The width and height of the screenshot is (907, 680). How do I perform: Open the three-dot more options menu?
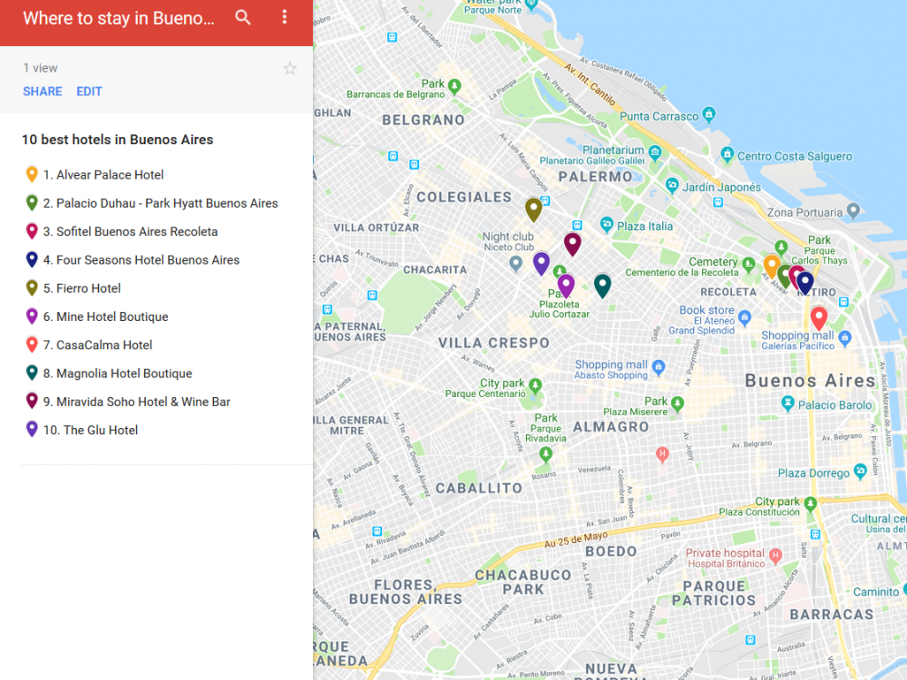284,17
